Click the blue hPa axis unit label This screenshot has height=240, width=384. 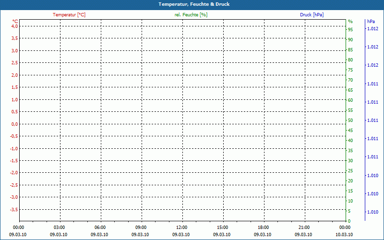371,21
